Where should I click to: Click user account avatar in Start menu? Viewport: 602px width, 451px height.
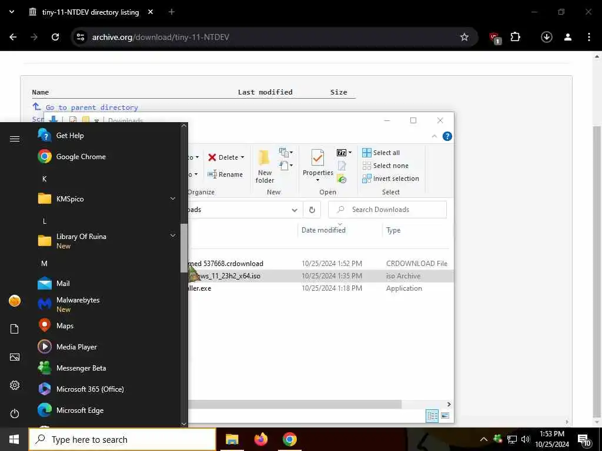[x=15, y=301]
